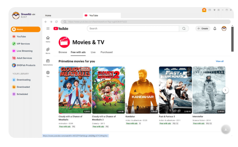The width and height of the screenshot is (238, 147).
Task: Select the YouTube browser tab
Action: [102, 16]
